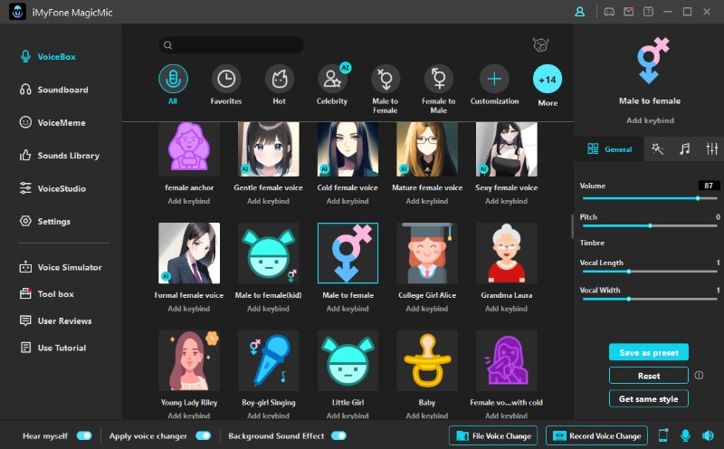Viewport: 724px width, 449px height.
Task: Adjust the Pitch slider
Action: [650, 226]
